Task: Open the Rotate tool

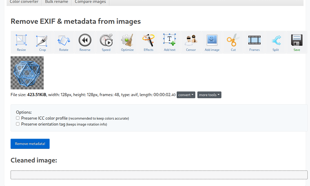Action: coord(64,42)
